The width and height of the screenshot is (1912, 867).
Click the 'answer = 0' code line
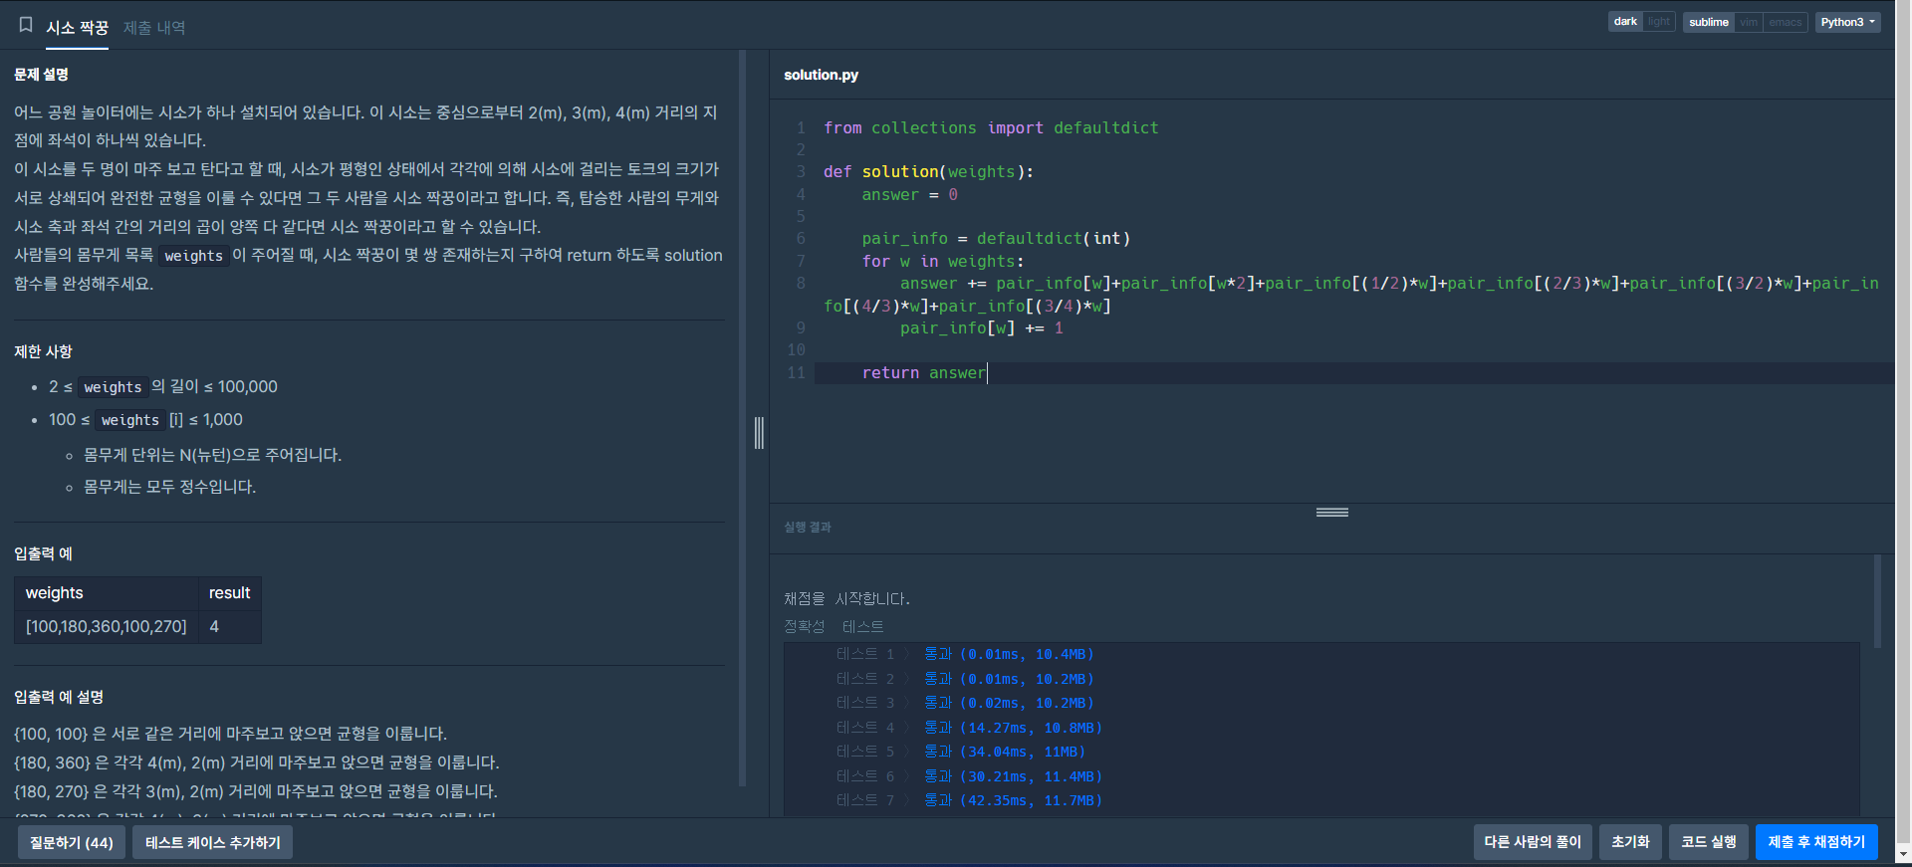910,195
